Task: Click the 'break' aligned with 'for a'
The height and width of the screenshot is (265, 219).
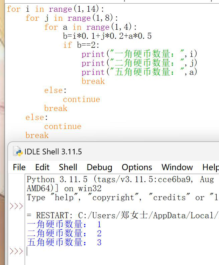Action: (56, 108)
